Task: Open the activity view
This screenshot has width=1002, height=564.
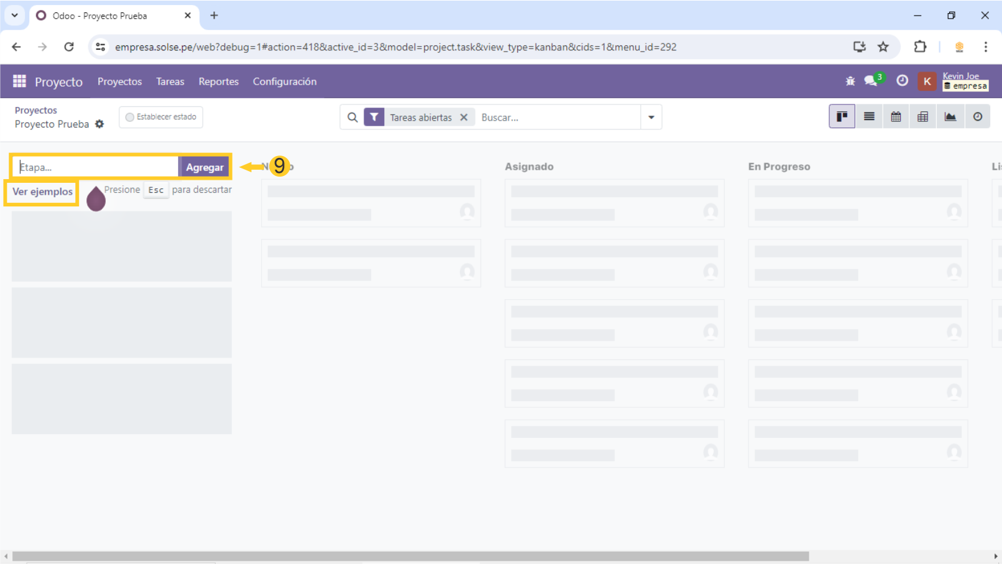Action: tap(978, 117)
